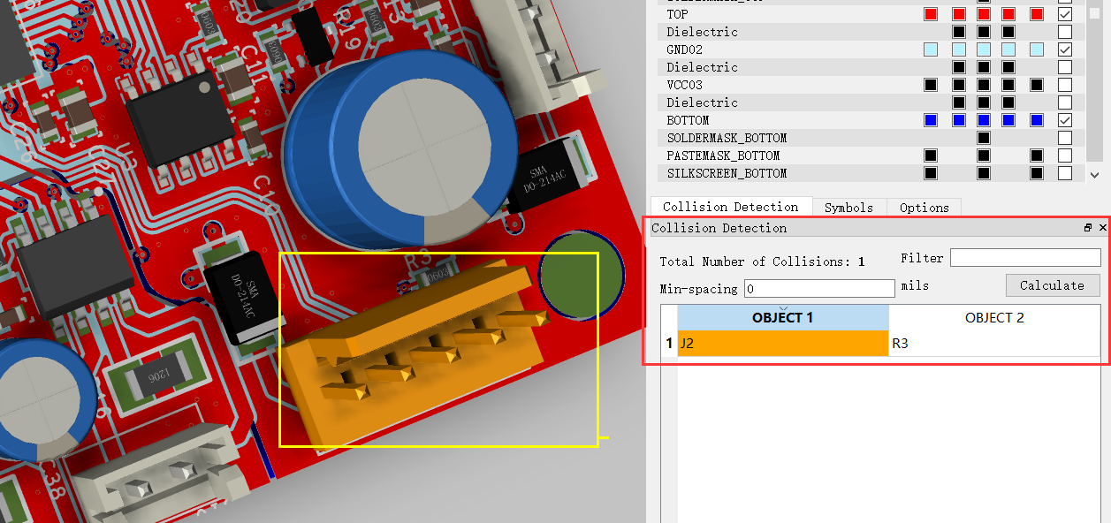1111x523 pixels.
Task: Sort by the OBJECT 1 column header
Action: coord(782,318)
